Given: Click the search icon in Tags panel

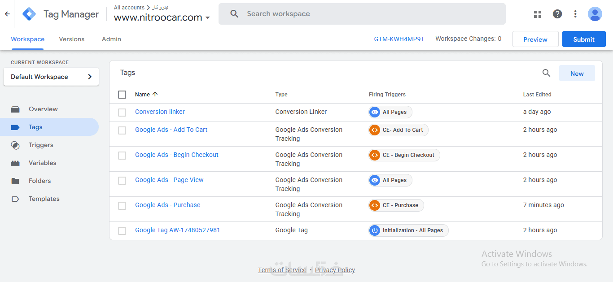Looking at the screenshot, I should pyautogui.click(x=546, y=73).
